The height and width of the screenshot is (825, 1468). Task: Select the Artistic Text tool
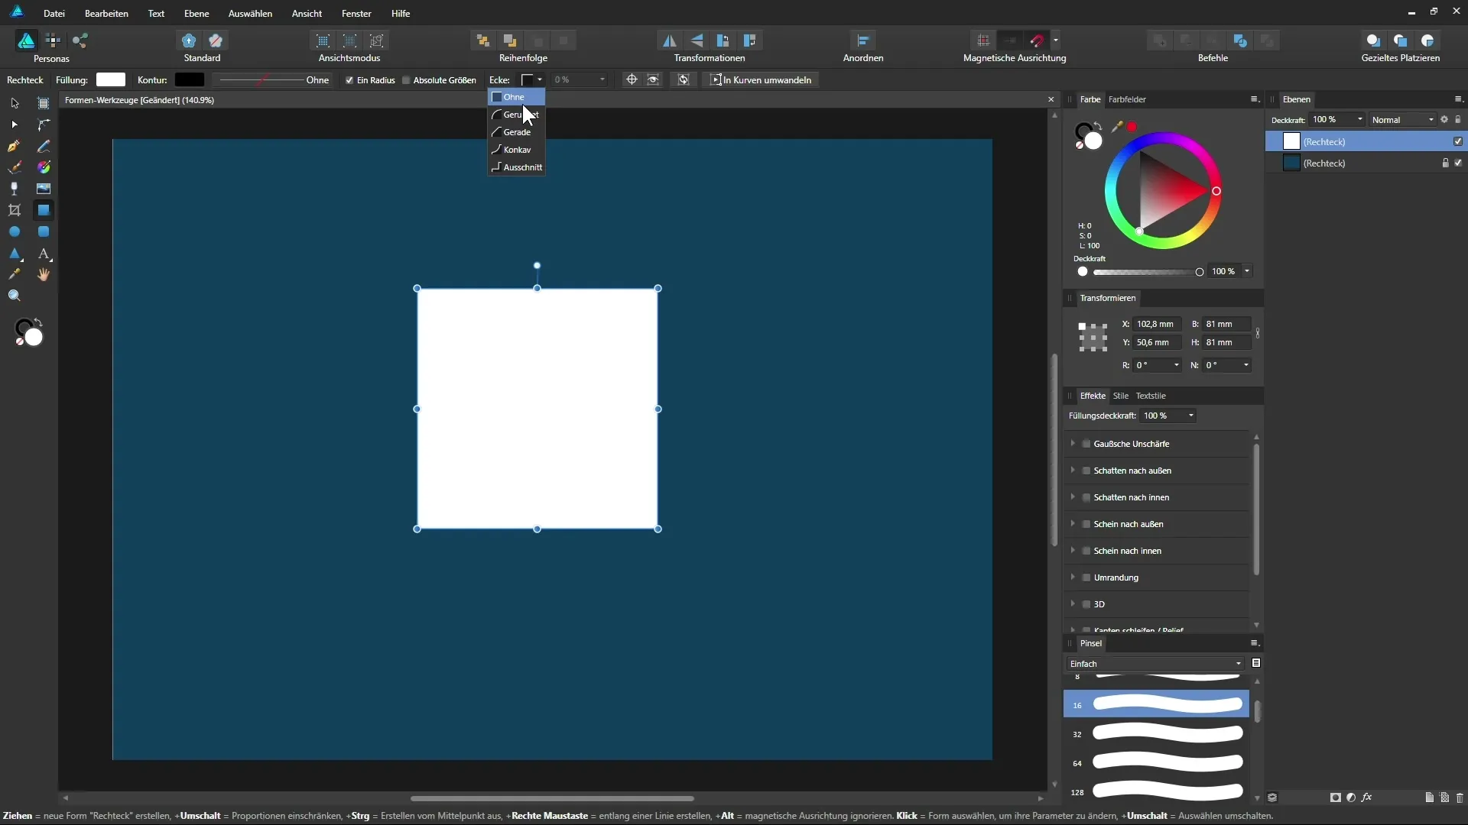44,254
